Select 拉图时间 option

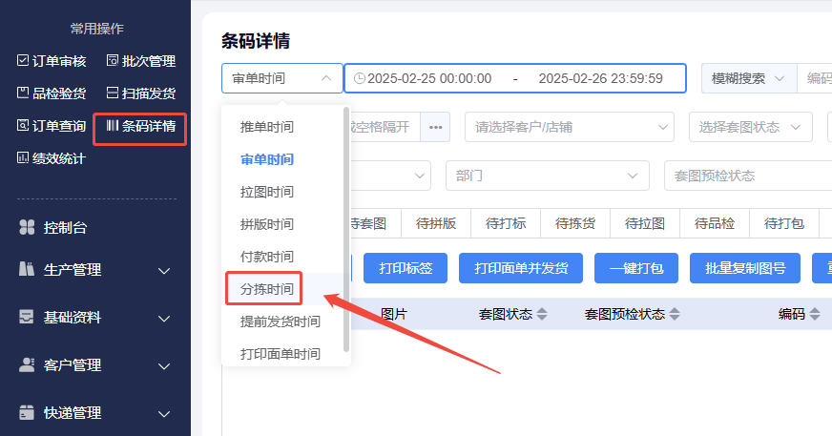[x=266, y=192]
